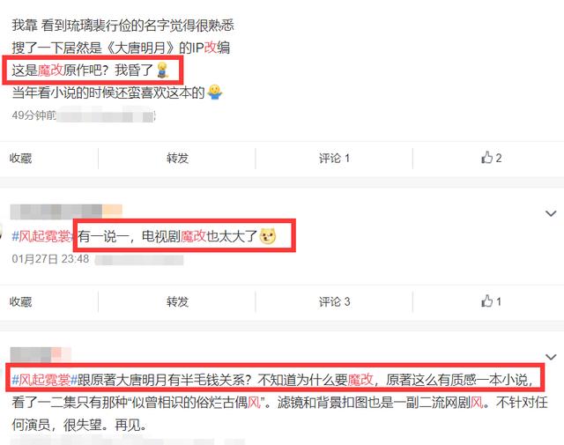Open #风起霓裳# hashtag before 有一说一
The width and height of the screenshot is (564, 445).
pos(44,236)
